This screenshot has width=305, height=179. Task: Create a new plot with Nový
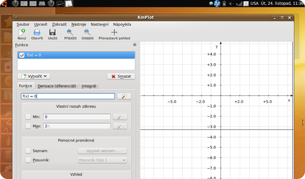pos(21,34)
